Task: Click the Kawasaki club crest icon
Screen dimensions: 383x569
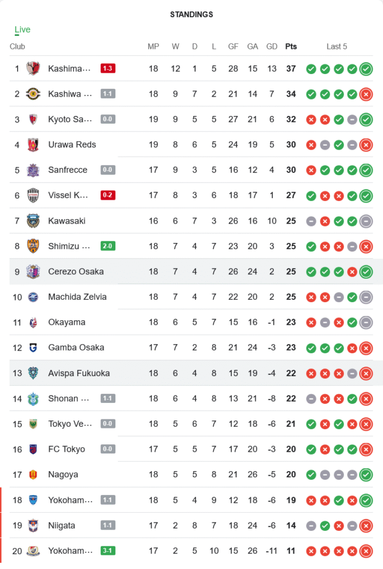Action: point(34,221)
